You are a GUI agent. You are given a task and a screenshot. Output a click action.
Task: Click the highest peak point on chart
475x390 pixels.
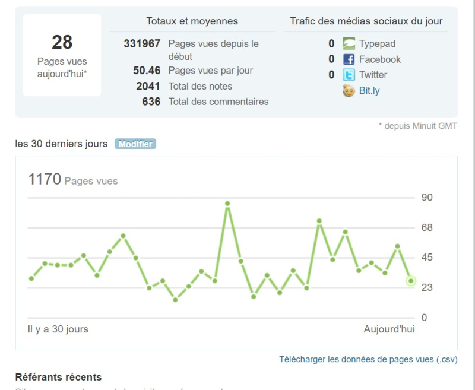[227, 204]
